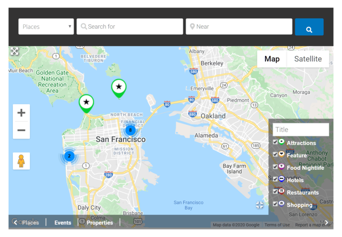This screenshot has height=237, width=342.
Task: Uncheck the Hotels category checkbox
Action: [x=275, y=179]
